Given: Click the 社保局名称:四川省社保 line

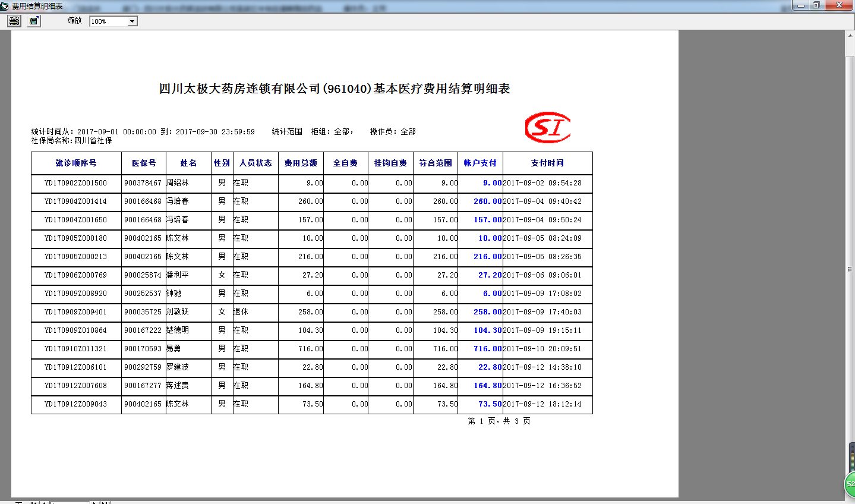Looking at the screenshot, I should (72, 141).
